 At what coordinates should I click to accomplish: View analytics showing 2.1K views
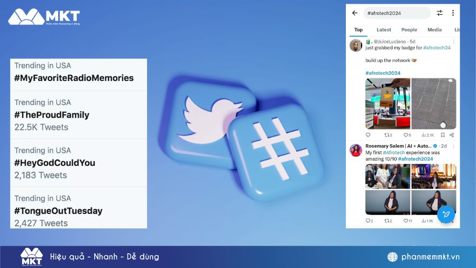(428, 135)
